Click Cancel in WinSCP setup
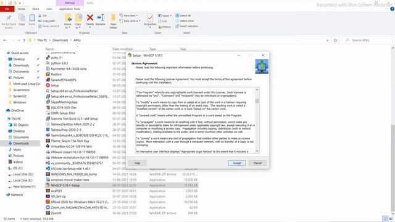The width and height of the screenshot is (395, 222). (x=257, y=163)
